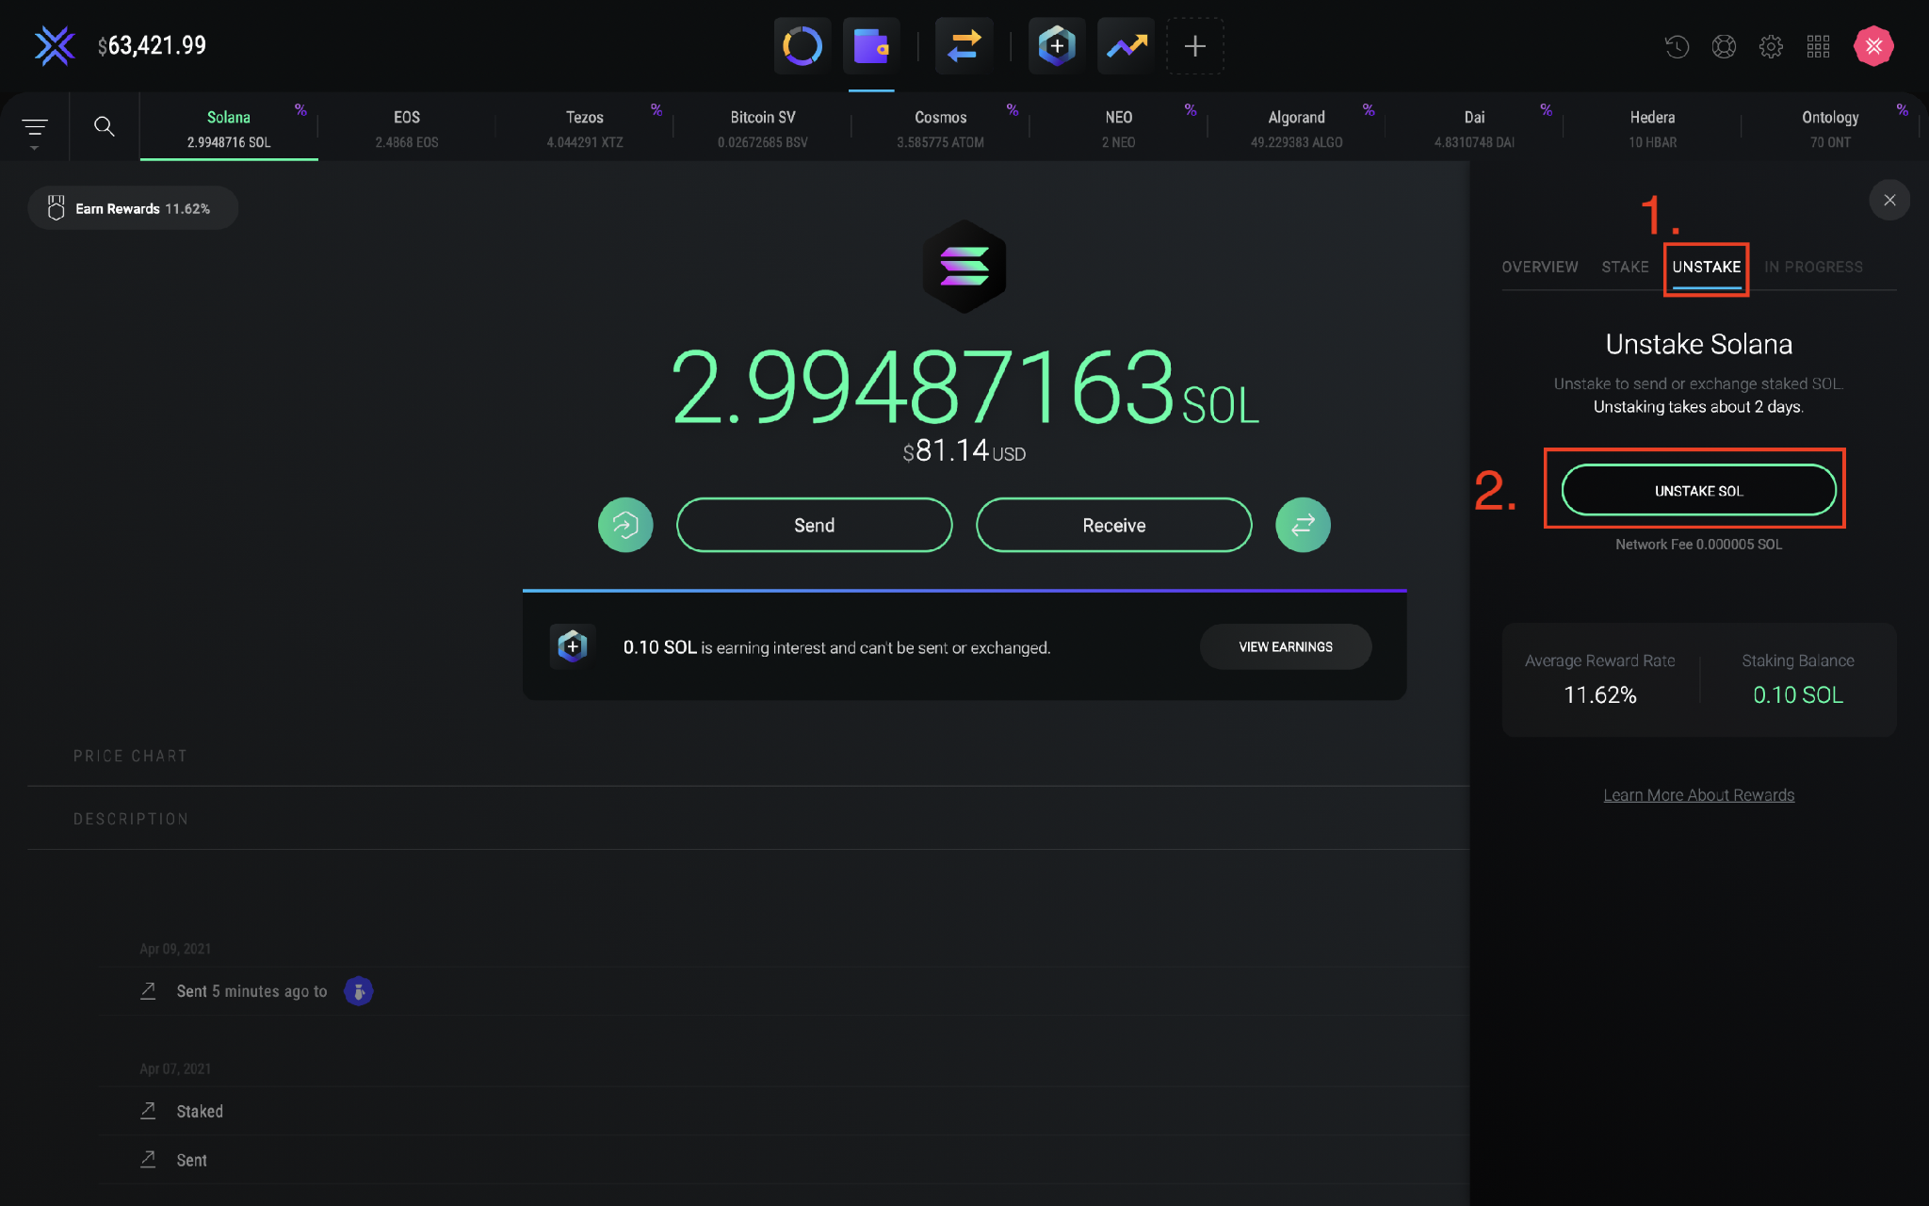Close the staking side panel
Viewport: 1929px width, 1206px height.
[1889, 200]
